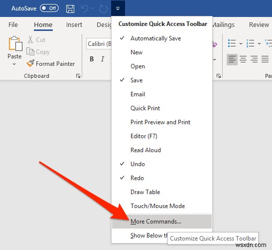Image resolution: width=272 pixels, height=250 pixels.
Task: Collapse the Customize Quick Access Toolbar dropdown
Action: click(118, 8)
